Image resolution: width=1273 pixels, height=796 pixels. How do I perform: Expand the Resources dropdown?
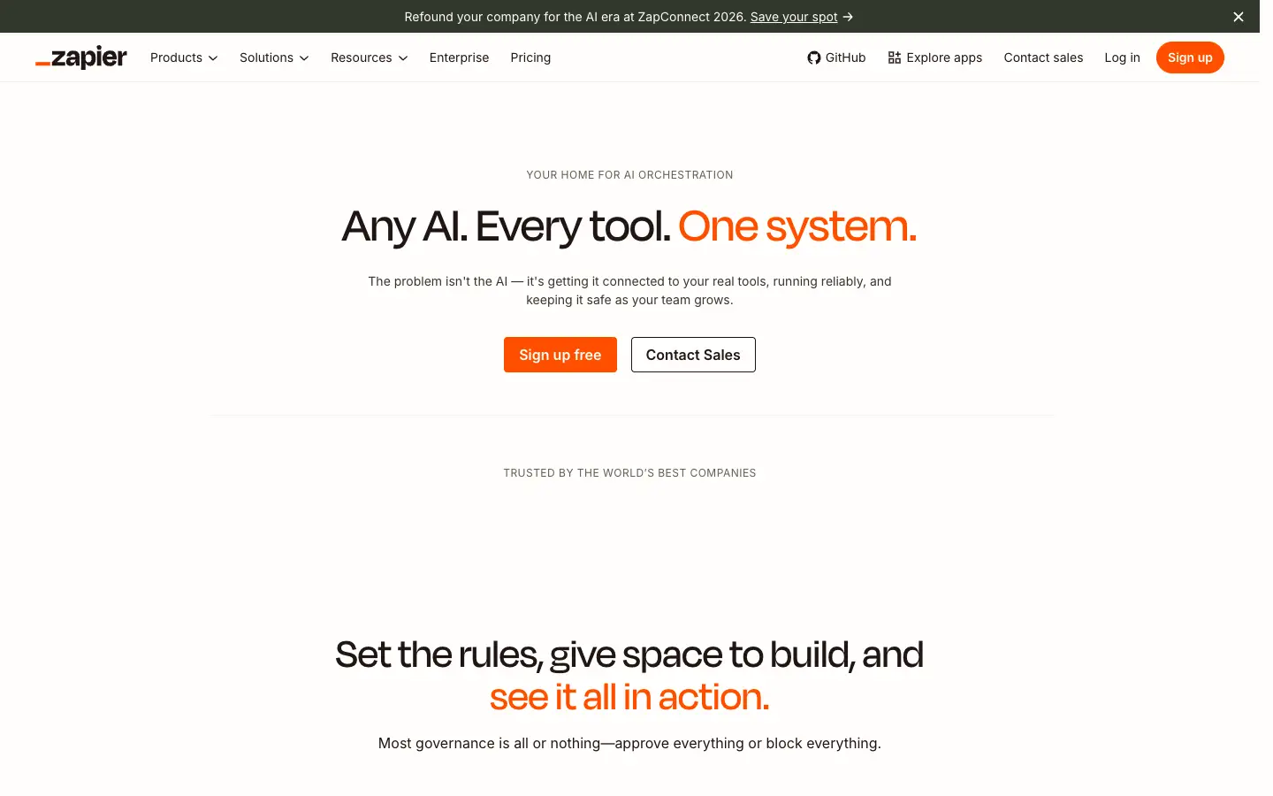(x=370, y=57)
